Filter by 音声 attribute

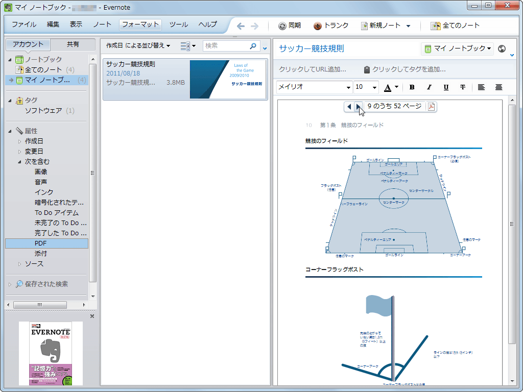(x=41, y=182)
